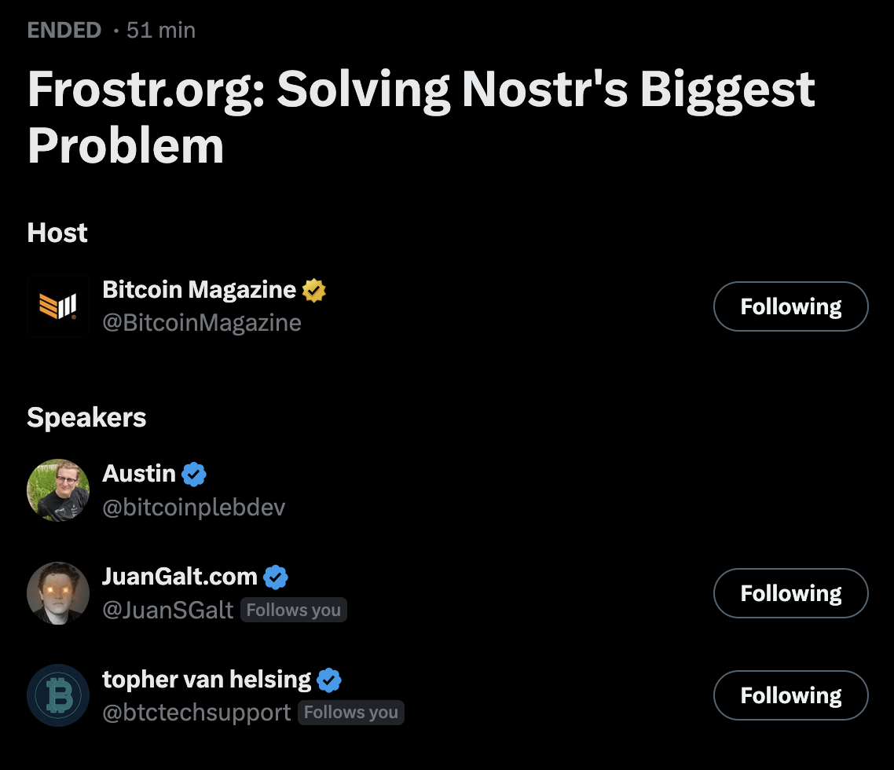Open the Bitcoin Magazine host name
Viewport: 894px width, 770px height.
[x=199, y=290]
